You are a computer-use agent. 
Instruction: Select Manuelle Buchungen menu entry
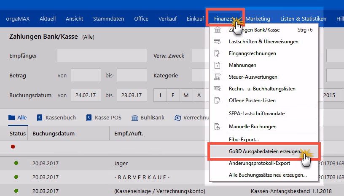tap(264, 127)
